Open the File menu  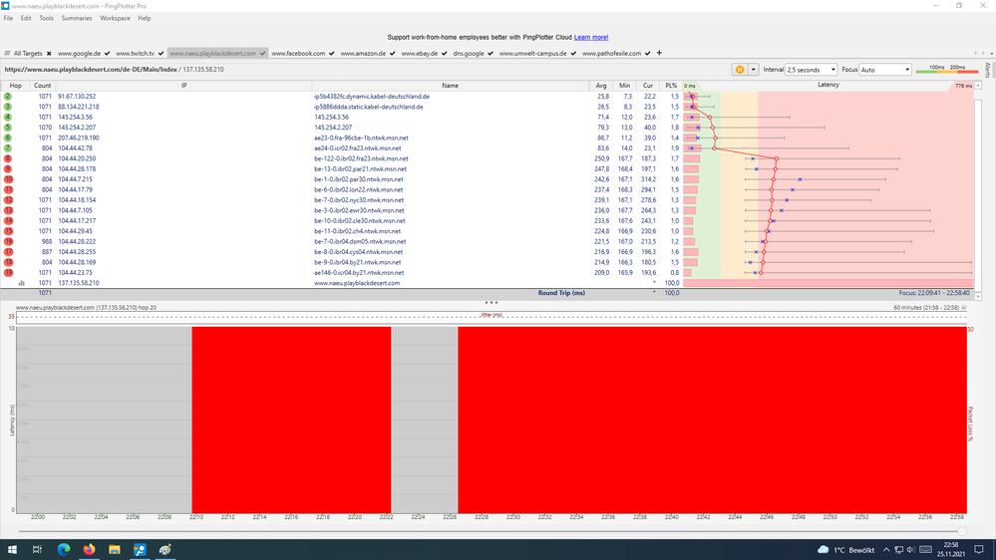(8, 18)
